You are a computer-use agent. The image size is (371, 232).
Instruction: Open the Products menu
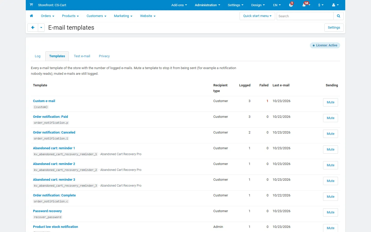click(x=70, y=16)
